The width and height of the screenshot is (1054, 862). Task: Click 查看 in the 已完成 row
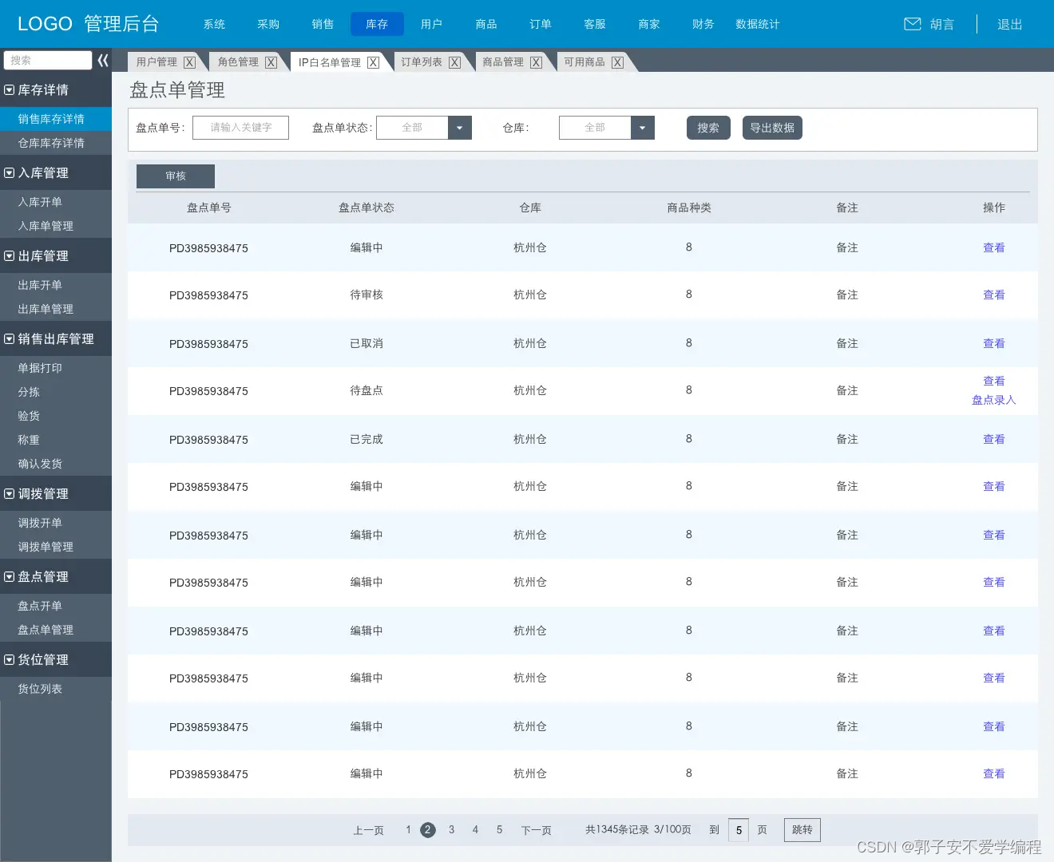(x=993, y=439)
